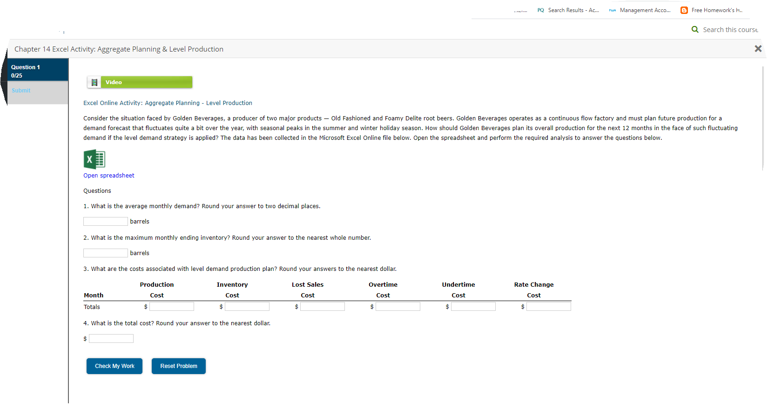Viewport: 768px width, 414px height.
Task: Open the orange Blogger bookmark icon
Action: (684, 10)
